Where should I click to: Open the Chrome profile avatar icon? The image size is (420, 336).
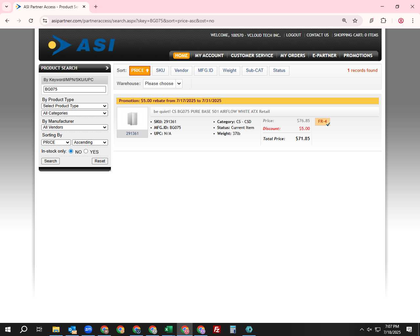[x=401, y=21]
